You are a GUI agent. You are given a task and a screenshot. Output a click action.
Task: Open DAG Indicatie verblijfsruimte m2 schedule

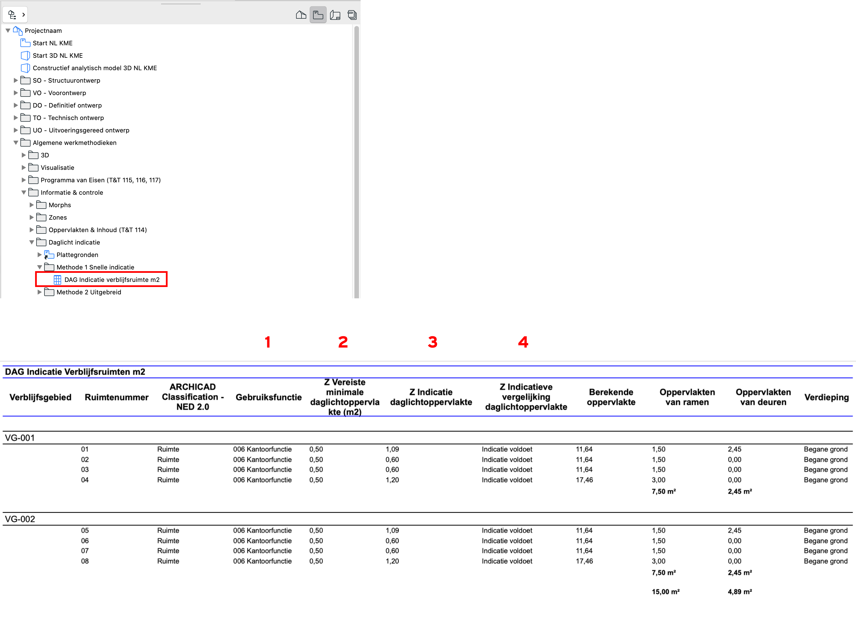click(112, 280)
